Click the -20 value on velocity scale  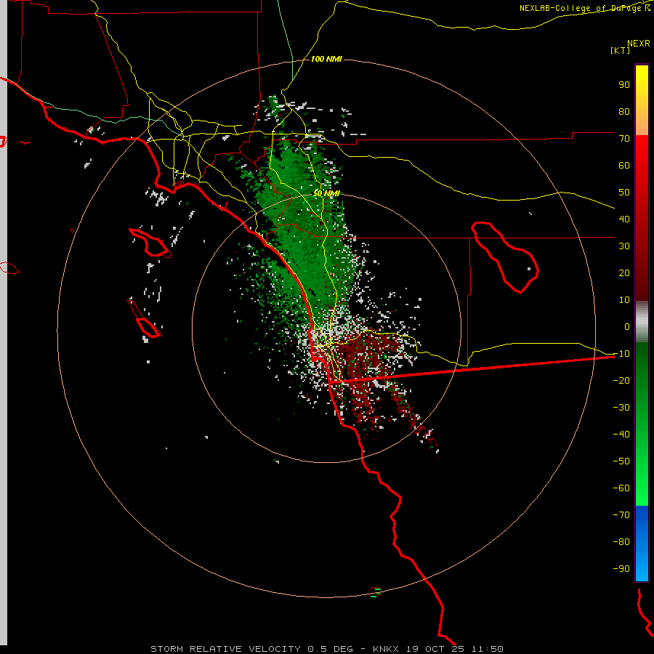point(621,381)
